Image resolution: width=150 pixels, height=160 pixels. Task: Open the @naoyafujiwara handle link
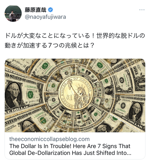(45, 17)
